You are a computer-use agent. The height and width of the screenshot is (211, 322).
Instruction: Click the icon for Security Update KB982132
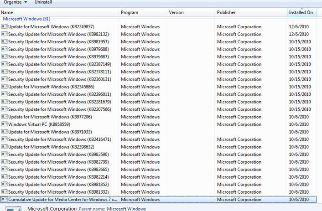pyautogui.click(x=4, y=34)
